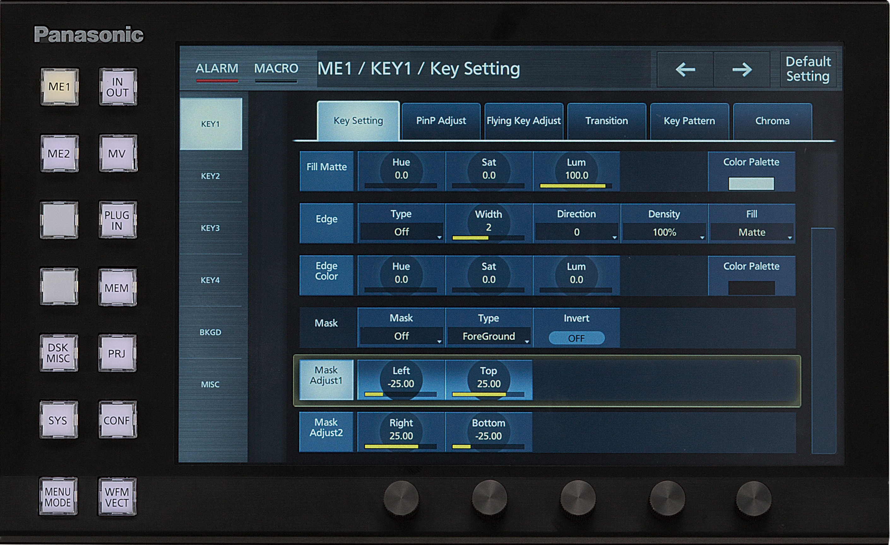Select the Edge Color Hue control
The image size is (890, 545).
[401, 275]
